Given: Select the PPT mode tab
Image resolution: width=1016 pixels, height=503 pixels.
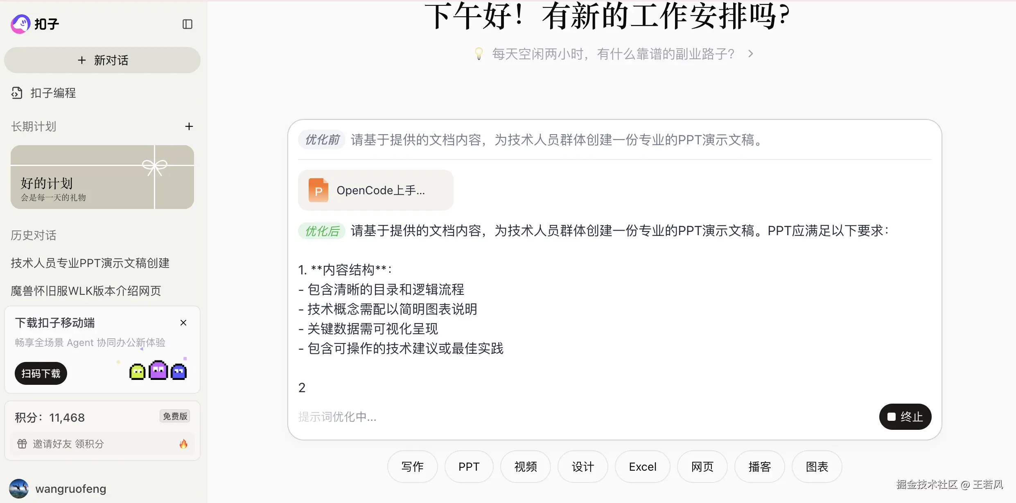Looking at the screenshot, I should [x=469, y=467].
